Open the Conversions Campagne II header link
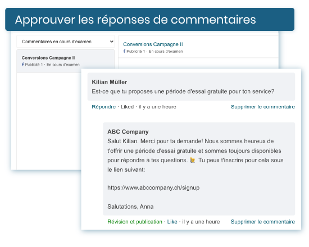The width and height of the screenshot is (309, 247). tap(153, 44)
